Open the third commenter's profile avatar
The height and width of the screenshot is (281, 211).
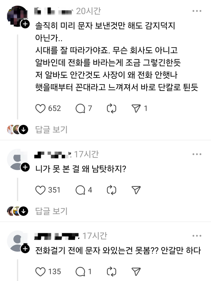(16, 242)
